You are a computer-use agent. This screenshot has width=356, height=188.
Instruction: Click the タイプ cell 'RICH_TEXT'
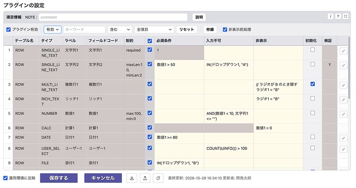click(51, 101)
